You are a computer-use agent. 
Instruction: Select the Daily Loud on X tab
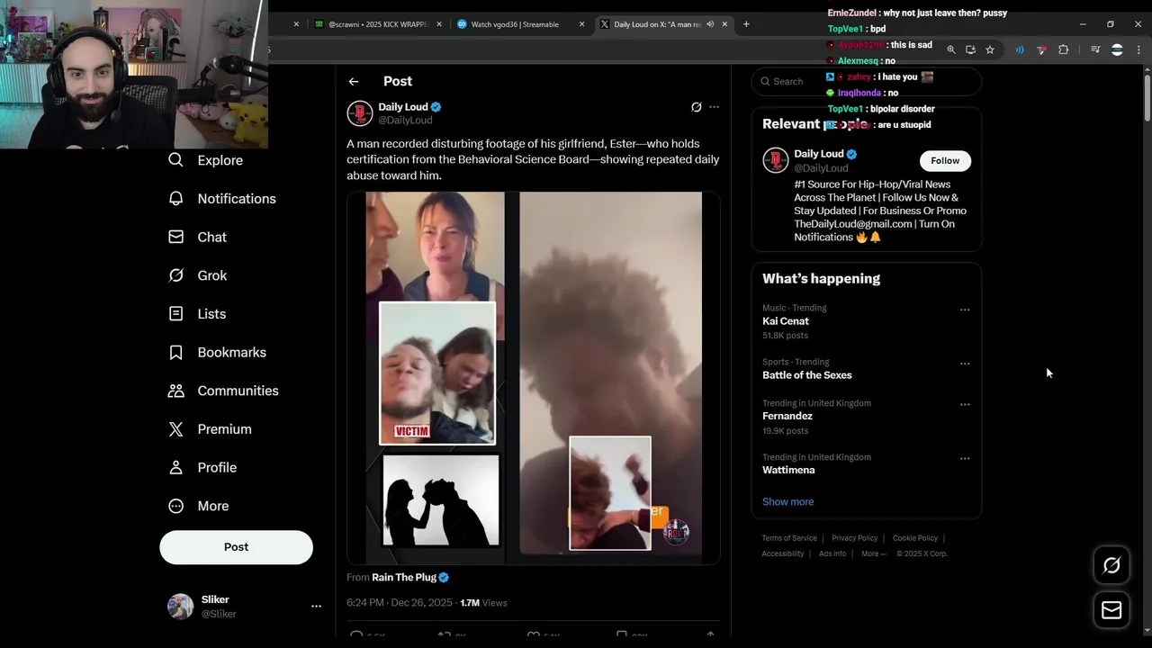pos(663,24)
